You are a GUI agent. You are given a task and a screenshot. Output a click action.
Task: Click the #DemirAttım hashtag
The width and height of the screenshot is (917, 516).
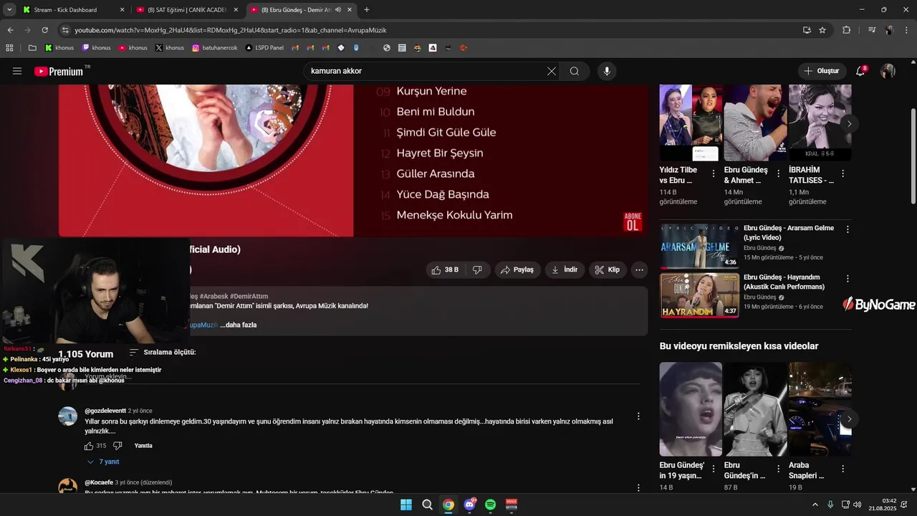249,296
